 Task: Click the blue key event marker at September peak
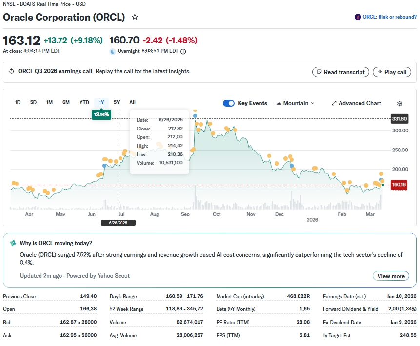195,116
